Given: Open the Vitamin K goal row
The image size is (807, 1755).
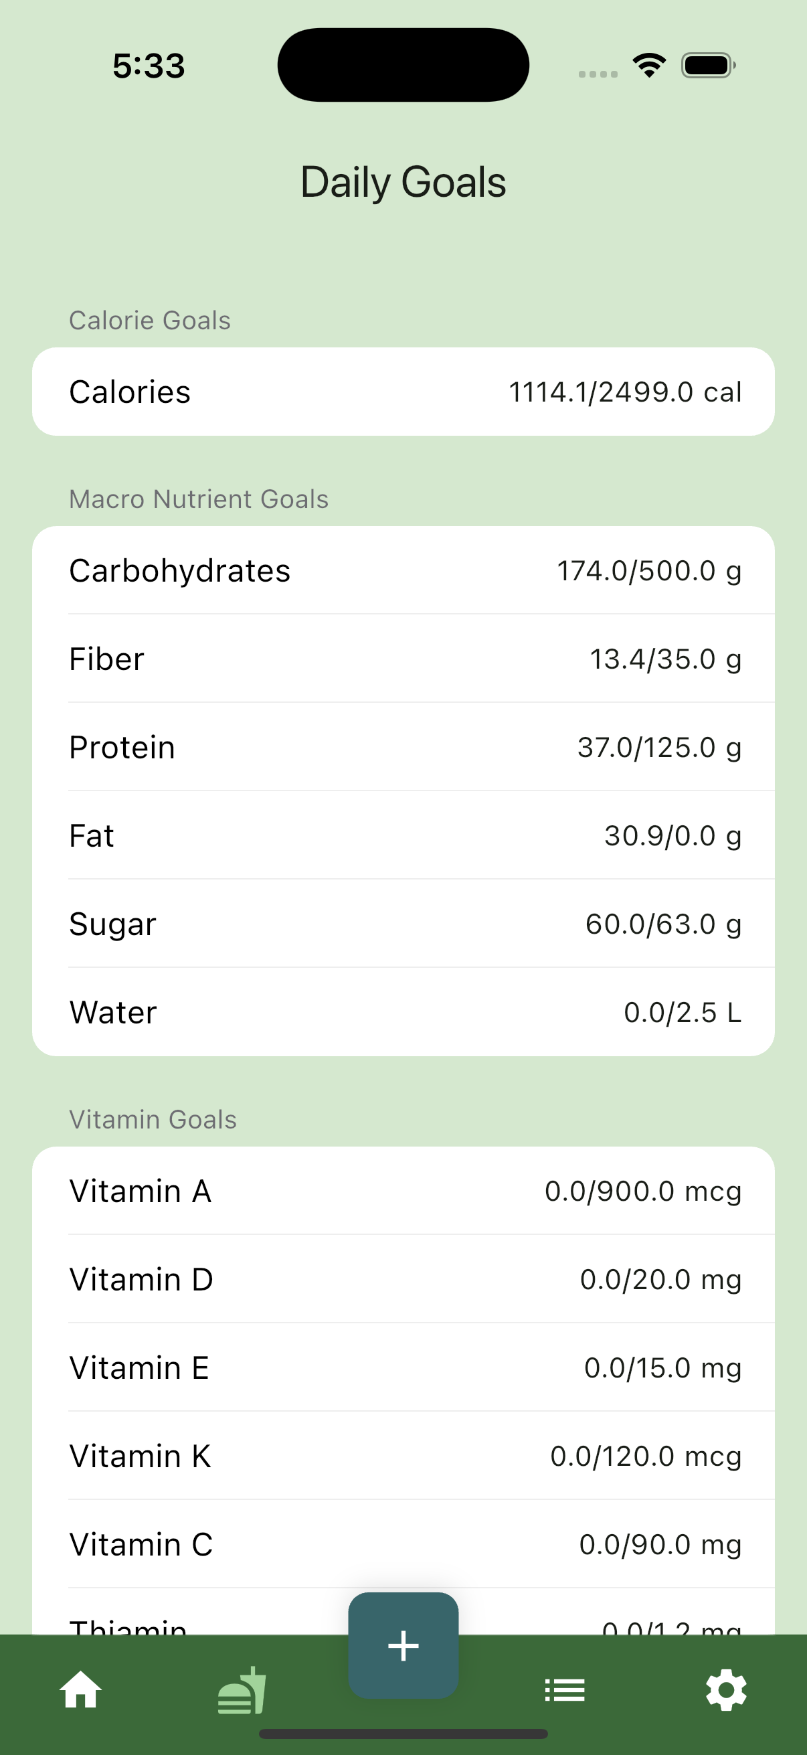Looking at the screenshot, I should coord(403,1456).
